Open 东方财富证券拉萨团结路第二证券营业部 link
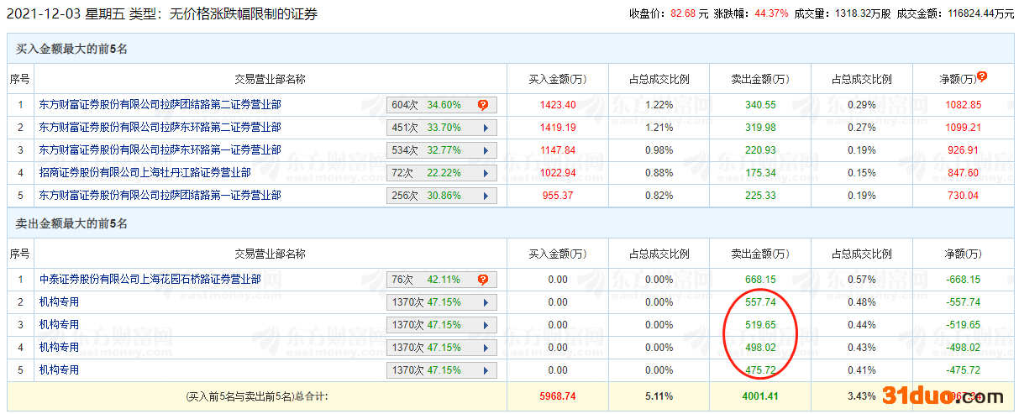The height and width of the screenshot is (414, 1019). click(160, 105)
